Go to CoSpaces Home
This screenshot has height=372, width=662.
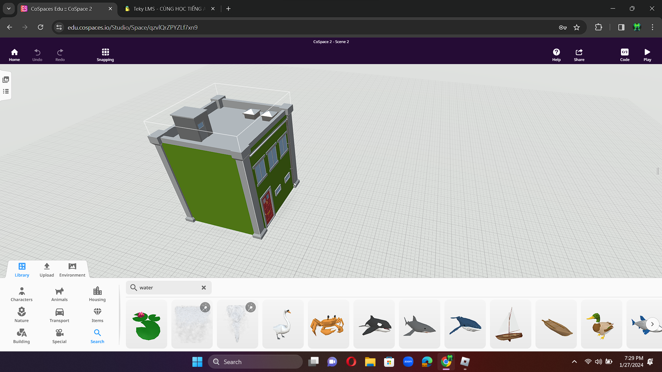click(14, 55)
